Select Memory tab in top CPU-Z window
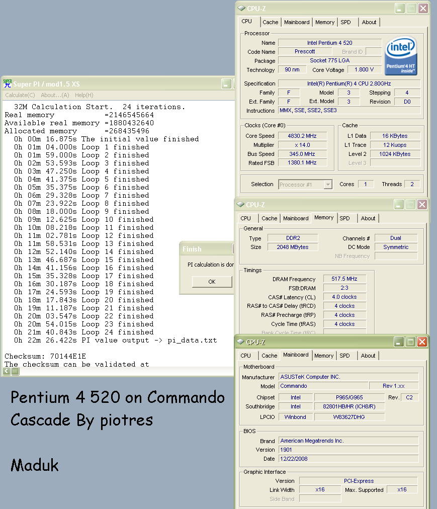The width and height of the screenshot is (437, 509). tap(325, 22)
